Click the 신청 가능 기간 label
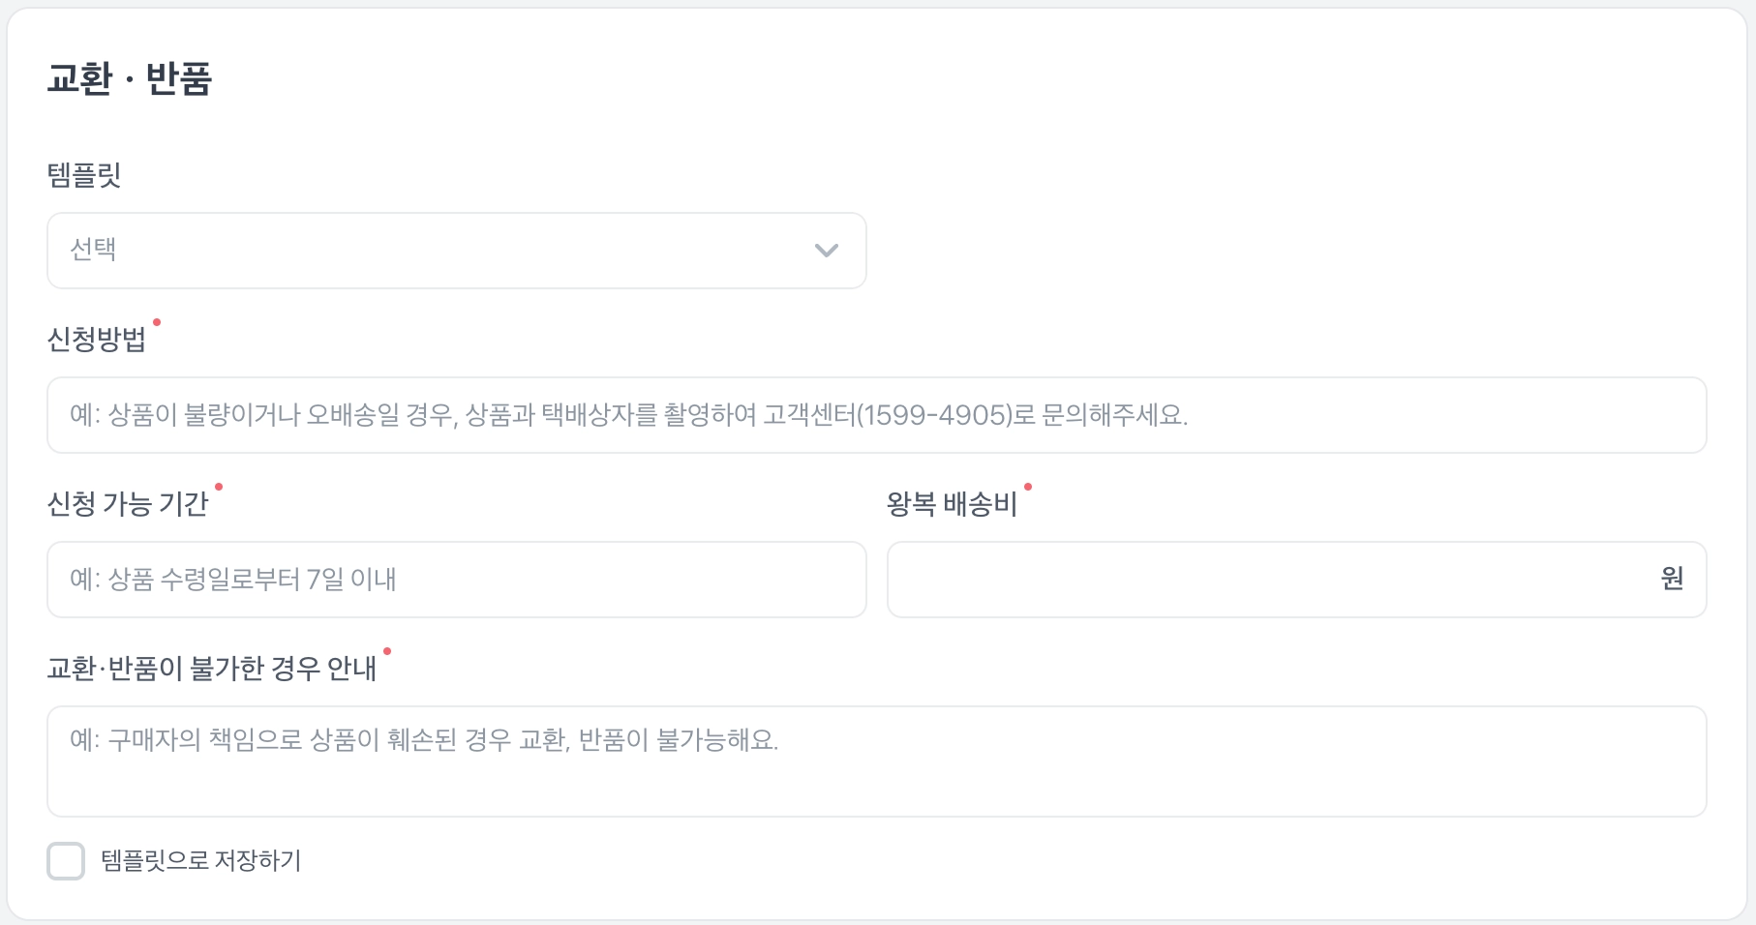The image size is (1756, 925). tap(128, 504)
